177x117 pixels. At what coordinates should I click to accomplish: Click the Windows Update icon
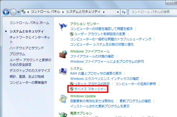pyautogui.click(x=63, y=99)
